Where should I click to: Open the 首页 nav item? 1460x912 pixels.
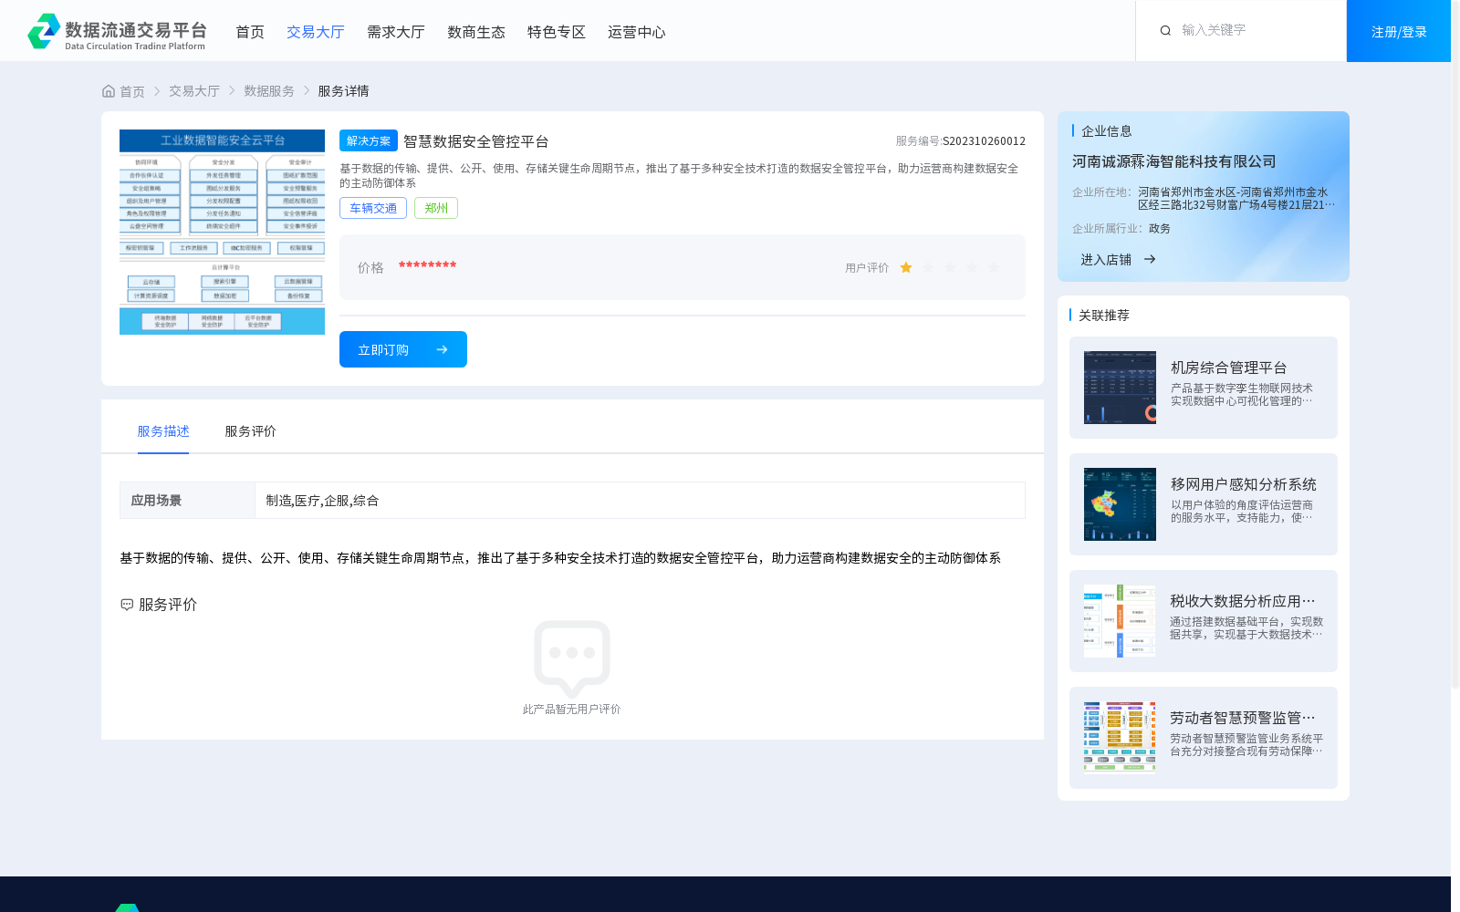tap(250, 32)
